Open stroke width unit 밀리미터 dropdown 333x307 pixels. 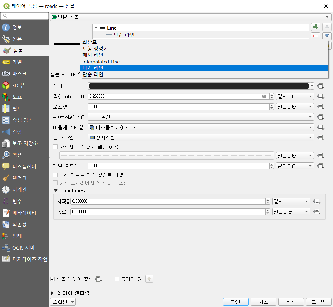tap(295, 96)
